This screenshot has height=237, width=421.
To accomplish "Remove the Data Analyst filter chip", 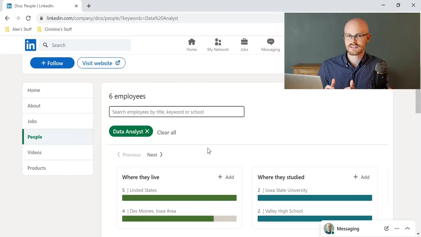I will point(147,131).
